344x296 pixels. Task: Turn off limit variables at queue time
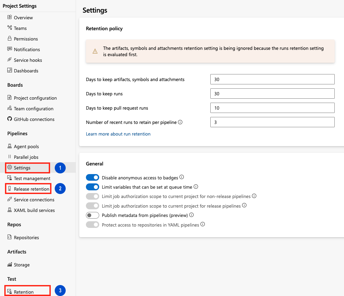[93, 187]
